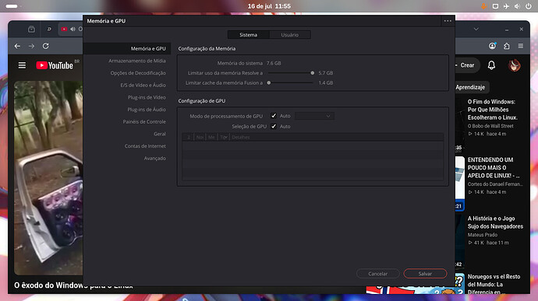Click the Cancelar button
538x301 pixels.
[x=377, y=274]
